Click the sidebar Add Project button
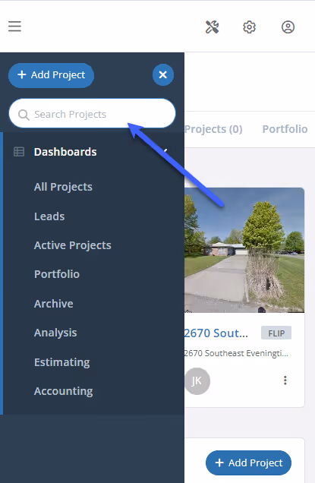Screen dimensions: 315x483 click(x=51, y=75)
